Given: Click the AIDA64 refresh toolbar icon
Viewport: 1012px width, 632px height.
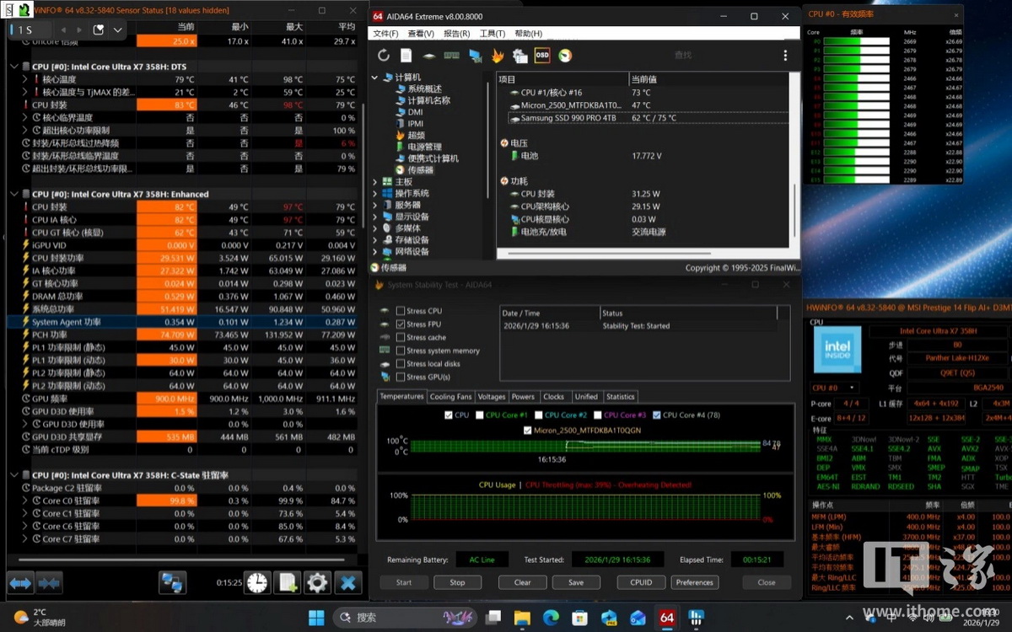Looking at the screenshot, I should click(x=384, y=56).
